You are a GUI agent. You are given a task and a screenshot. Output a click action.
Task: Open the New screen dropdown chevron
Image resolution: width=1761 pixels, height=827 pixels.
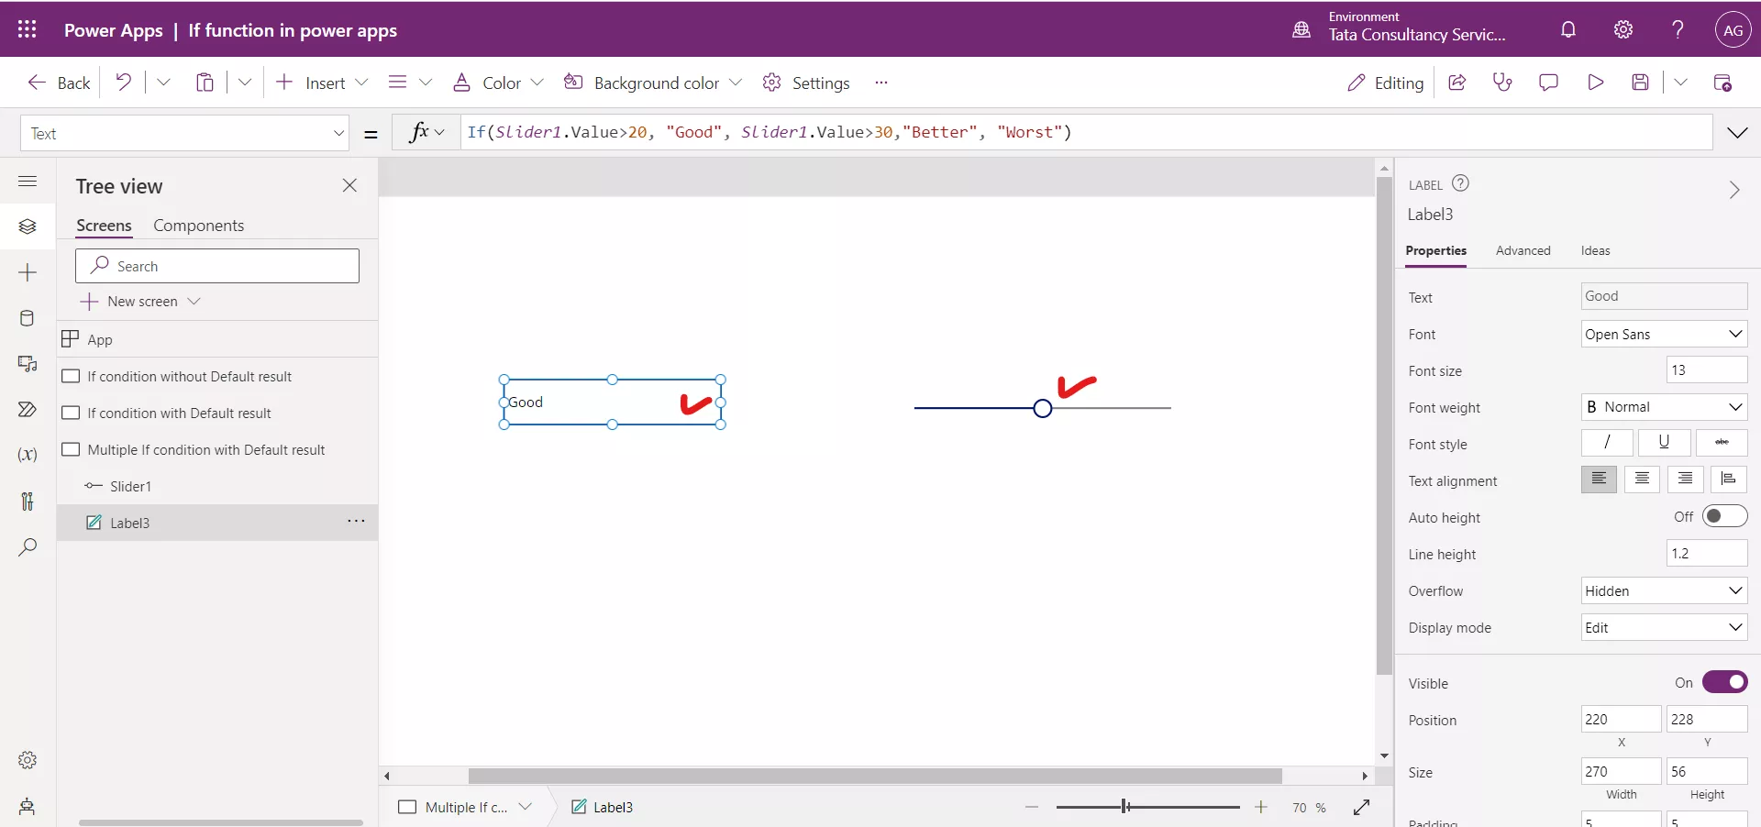[195, 301]
